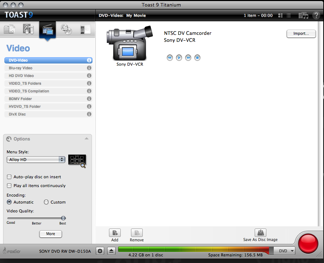Open the Copy category disc icon
Viewport: 324px width, 263px height.
66,29
